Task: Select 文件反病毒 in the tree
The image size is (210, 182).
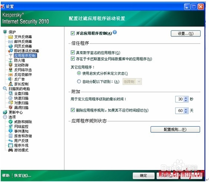Action: click(23, 37)
